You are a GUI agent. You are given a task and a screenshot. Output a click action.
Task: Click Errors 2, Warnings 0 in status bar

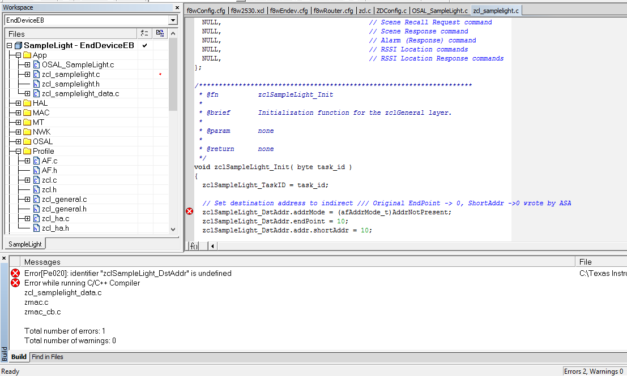pyautogui.click(x=594, y=371)
